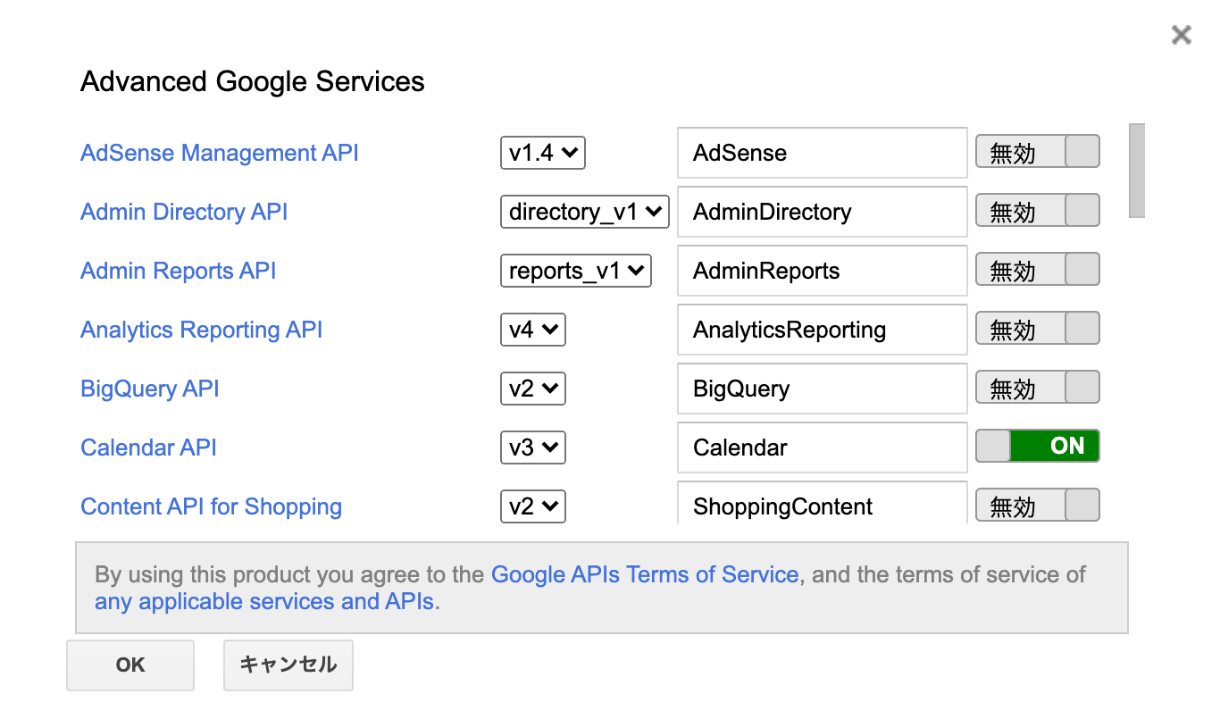
Task: Enable the BigQuery API toggle
Action: (x=1037, y=389)
